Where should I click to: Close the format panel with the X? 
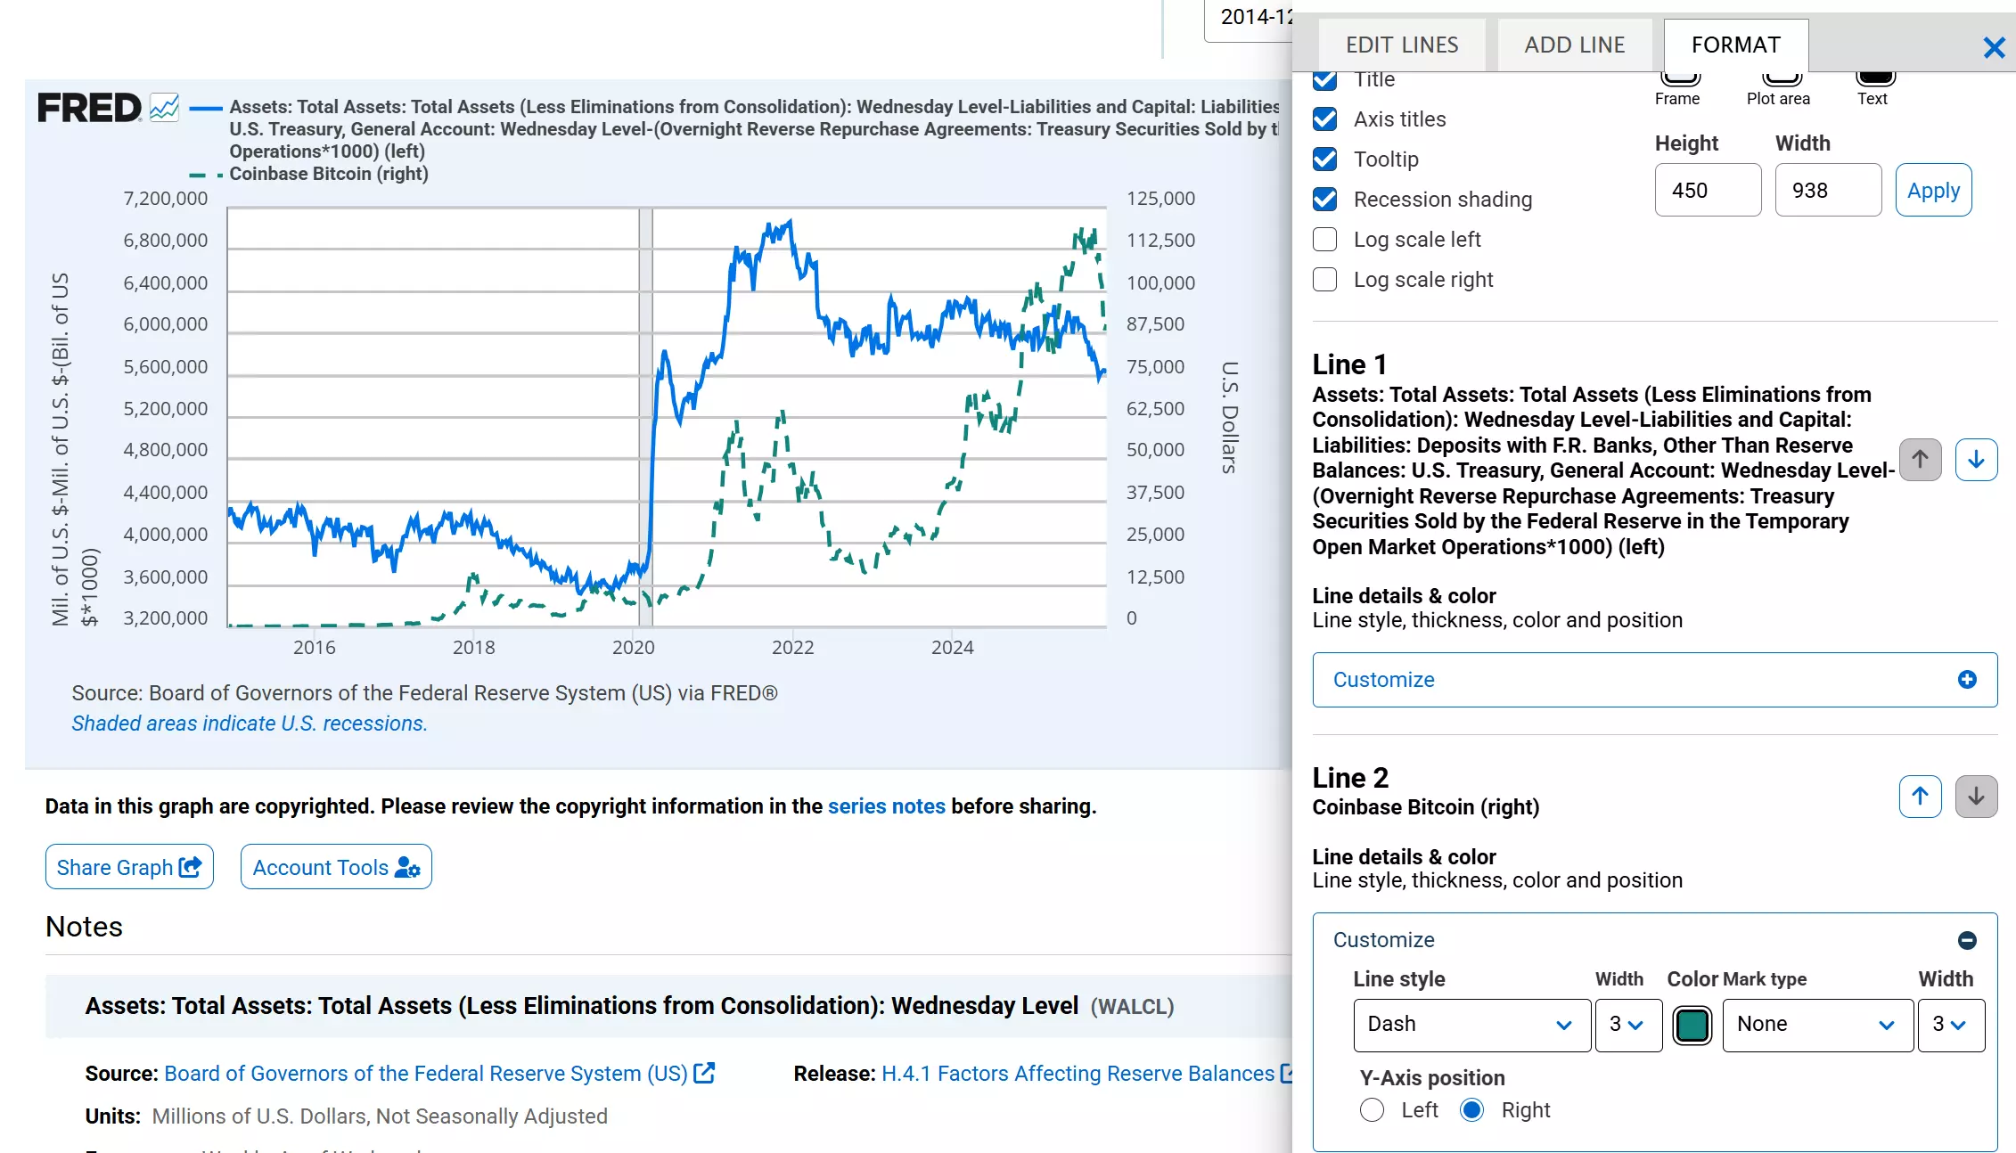click(x=1994, y=47)
